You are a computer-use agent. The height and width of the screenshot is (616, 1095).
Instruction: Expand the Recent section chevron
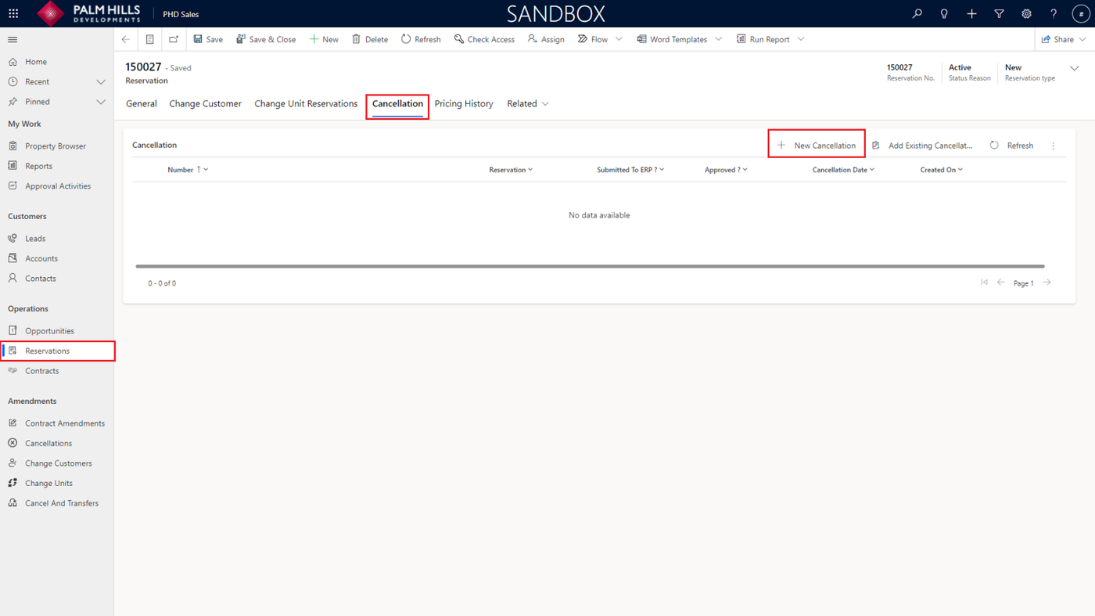pos(101,81)
